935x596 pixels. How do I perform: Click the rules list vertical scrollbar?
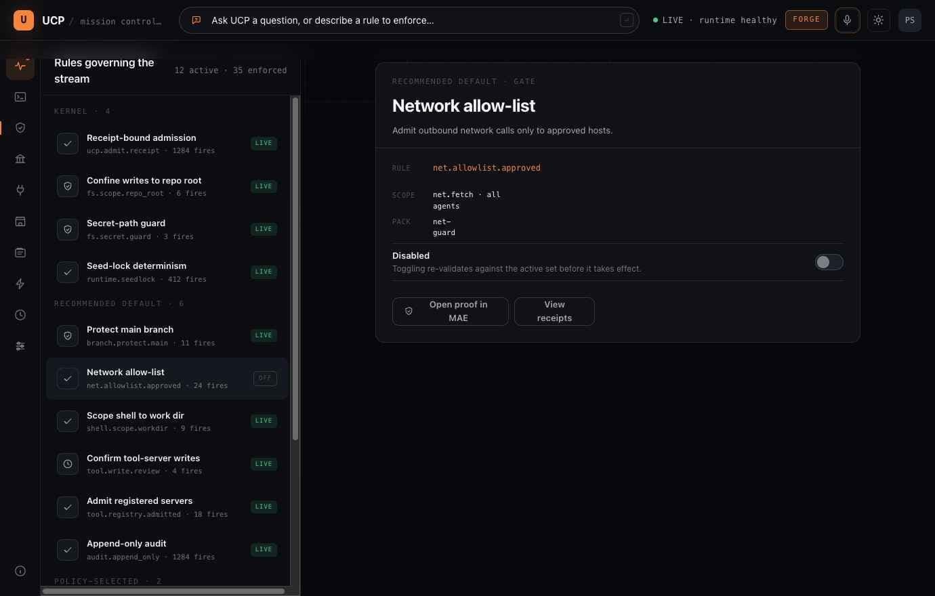295,270
